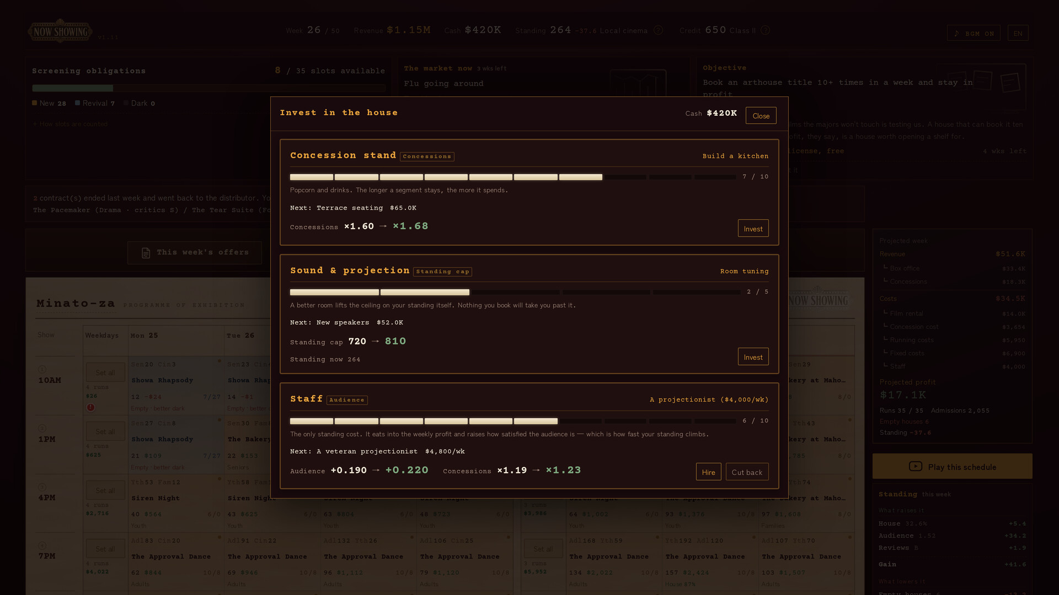Viewport: 1059px width, 595px height.
Task: Click the Sound & projection level bar
Action: coord(515,292)
